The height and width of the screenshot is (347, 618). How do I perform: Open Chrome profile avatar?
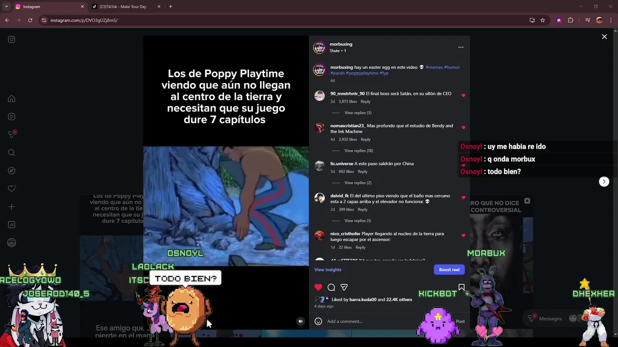(599, 20)
